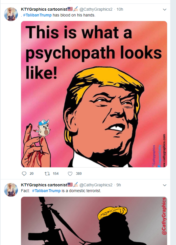Open @CathyGraphics2 handle on first tweet
The height and width of the screenshot is (245, 176).
click(96, 9)
